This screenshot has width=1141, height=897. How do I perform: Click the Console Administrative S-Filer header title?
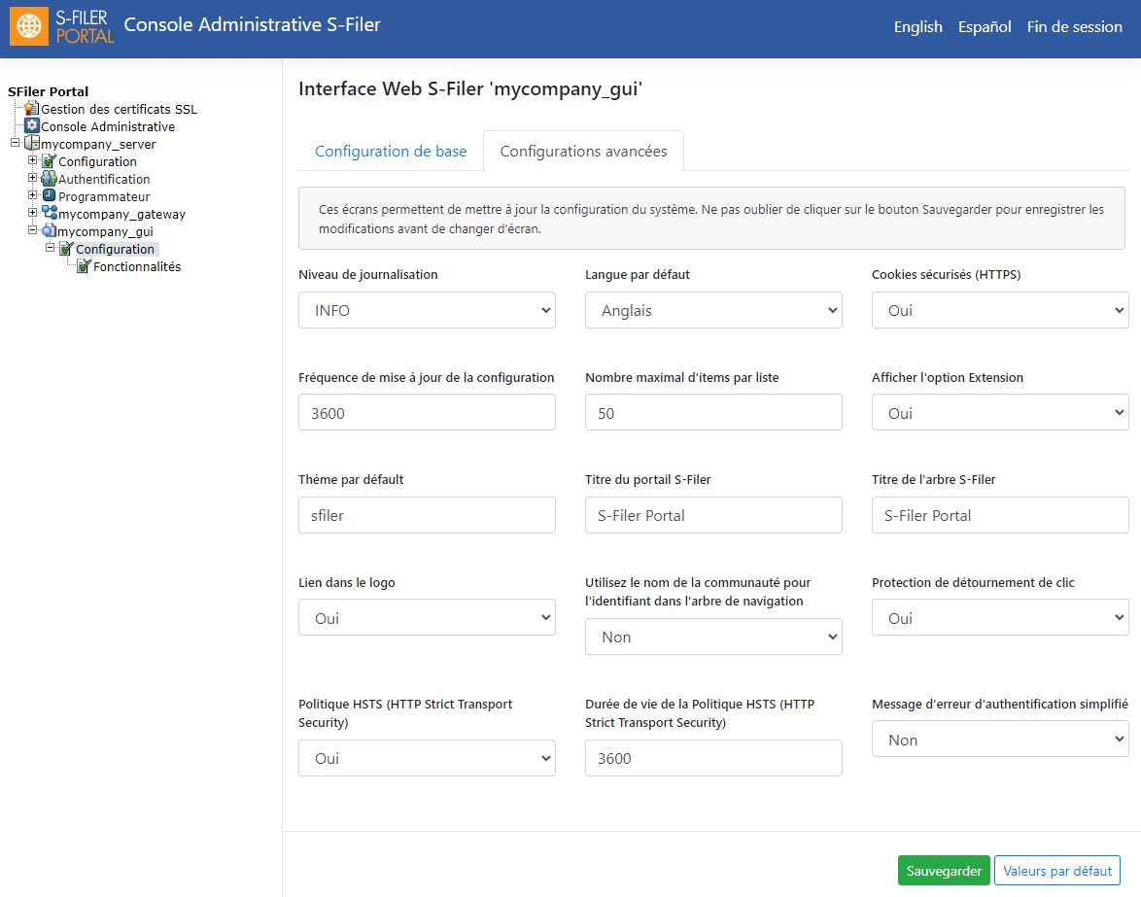tap(252, 24)
